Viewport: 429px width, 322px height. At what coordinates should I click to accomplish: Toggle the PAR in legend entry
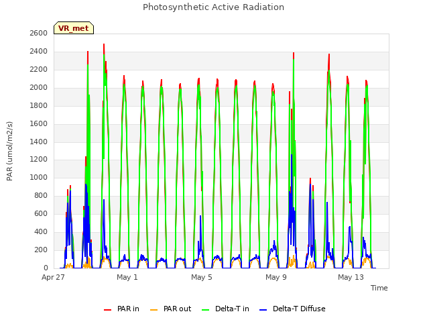point(121,309)
